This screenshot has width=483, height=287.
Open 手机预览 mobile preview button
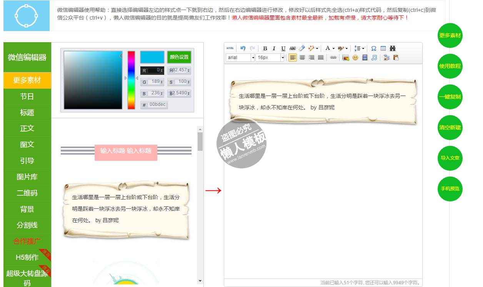(x=450, y=189)
